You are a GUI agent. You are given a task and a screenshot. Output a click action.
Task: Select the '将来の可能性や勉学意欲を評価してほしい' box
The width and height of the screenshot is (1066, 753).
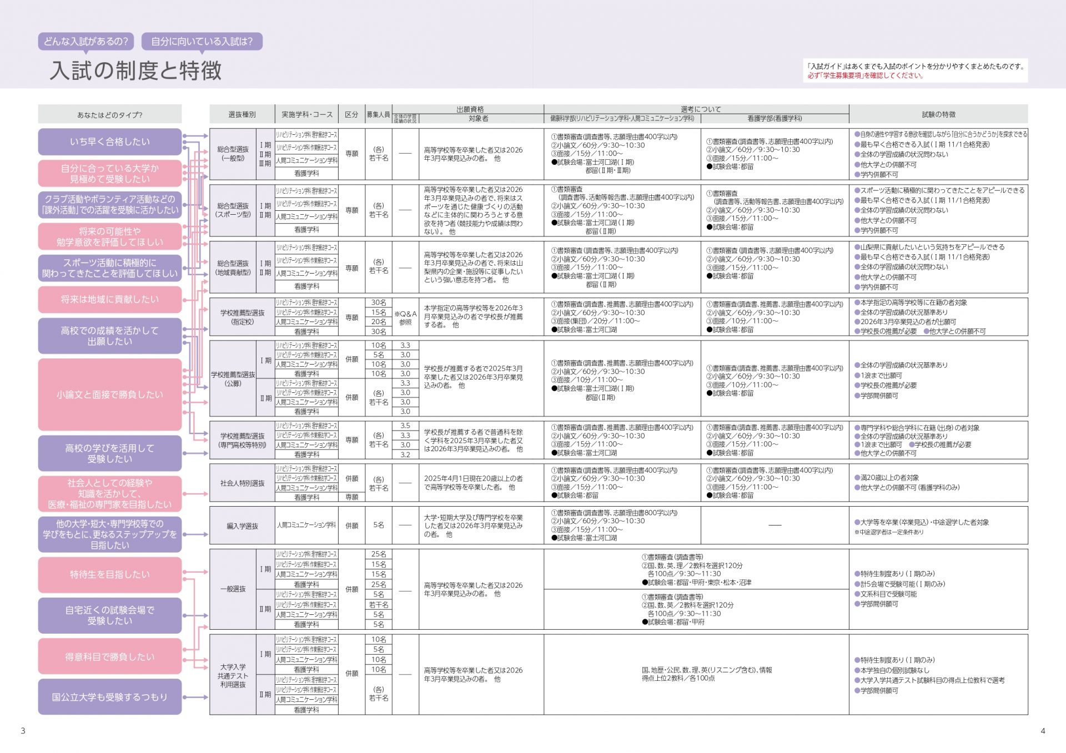point(110,236)
